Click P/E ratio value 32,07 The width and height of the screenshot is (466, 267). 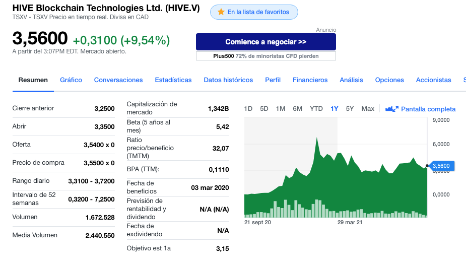tap(221, 149)
